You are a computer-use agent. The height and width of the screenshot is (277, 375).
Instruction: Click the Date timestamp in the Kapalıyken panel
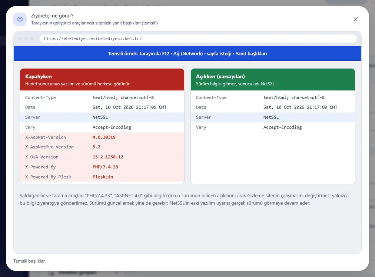tap(130, 107)
